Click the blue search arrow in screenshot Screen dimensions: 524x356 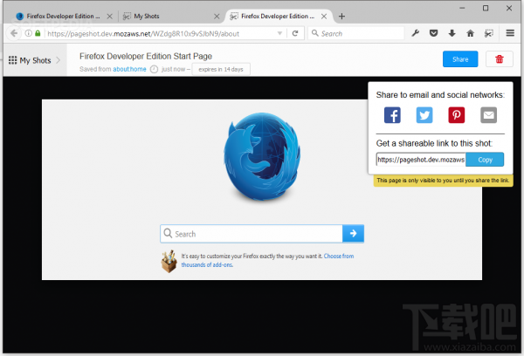click(353, 234)
